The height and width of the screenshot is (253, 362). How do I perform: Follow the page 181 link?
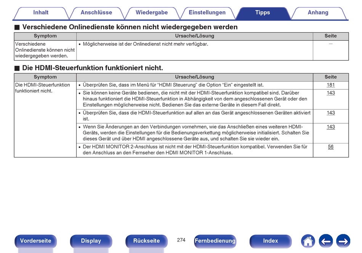click(331, 85)
